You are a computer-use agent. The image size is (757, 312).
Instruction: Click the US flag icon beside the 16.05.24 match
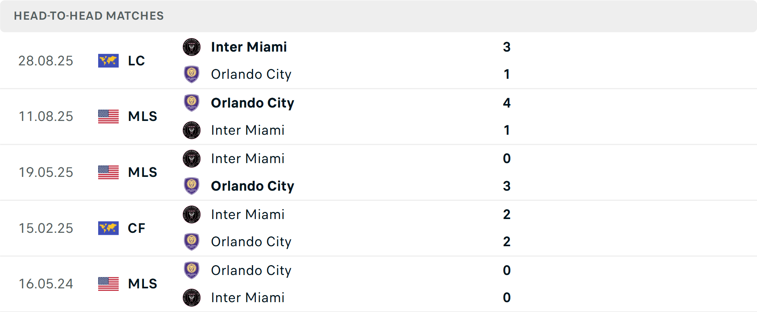pyautogui.click(x=108, y=284)
